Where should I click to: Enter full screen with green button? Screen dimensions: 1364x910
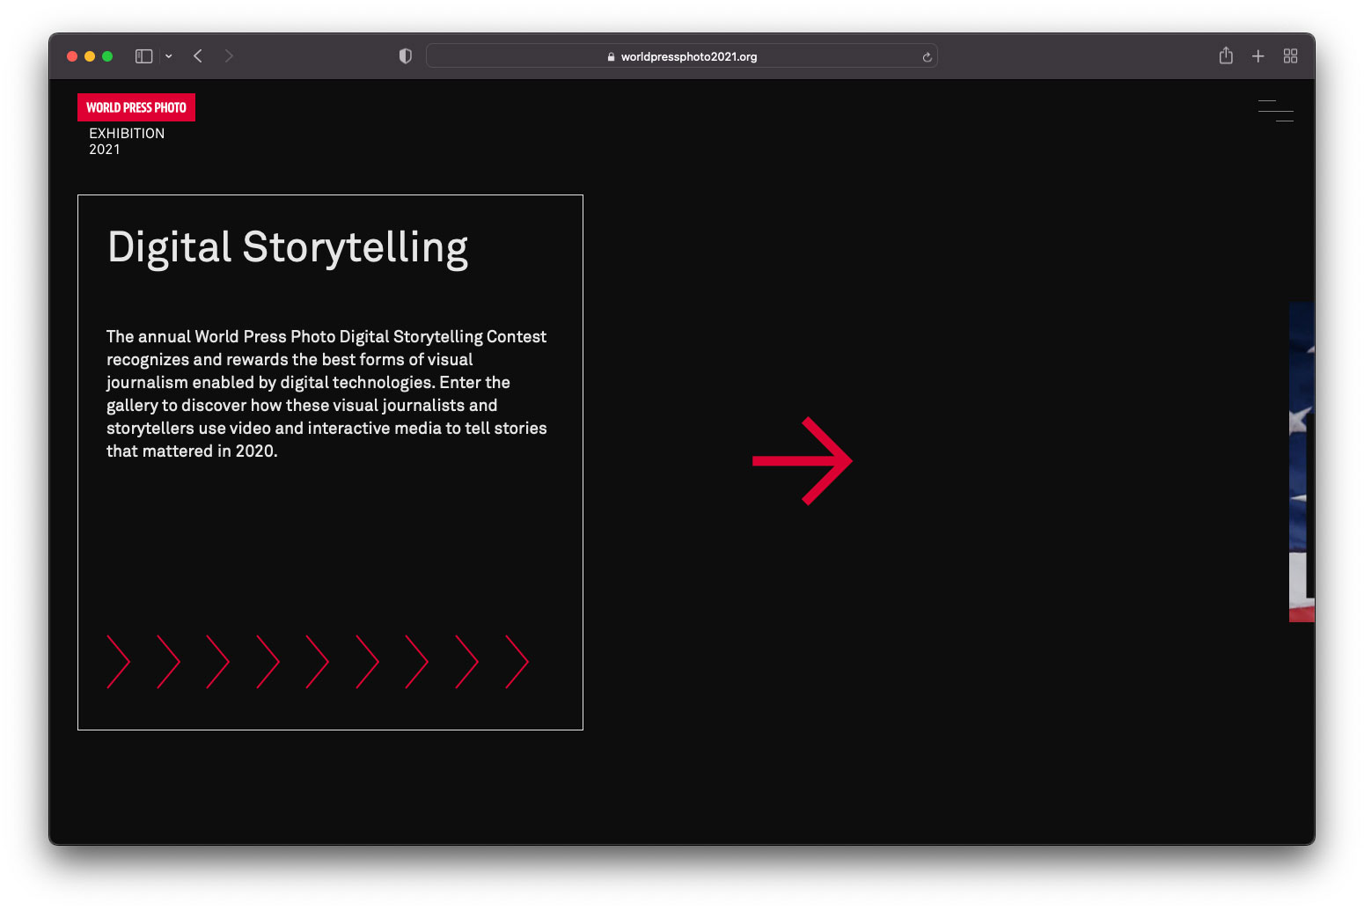(x=107, y=56)
